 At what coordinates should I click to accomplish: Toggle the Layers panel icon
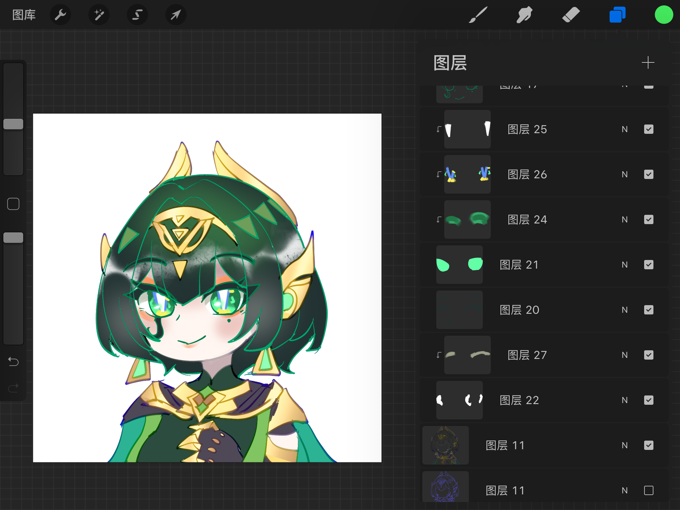click(x=617, y=15)
